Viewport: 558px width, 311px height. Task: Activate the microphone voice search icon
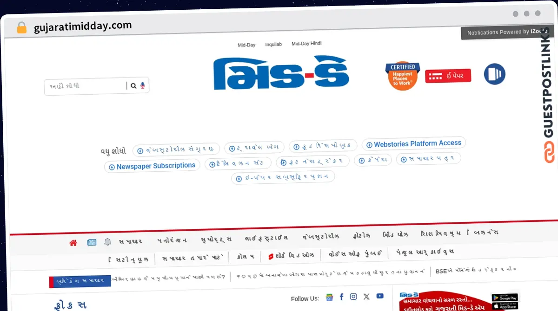coord(143,85)
